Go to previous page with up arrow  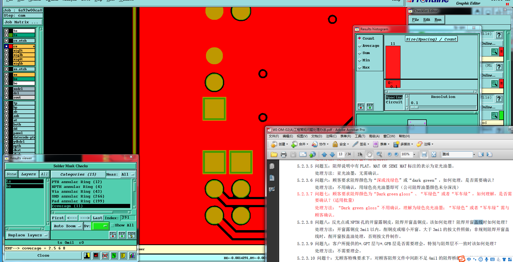[324, 154]
